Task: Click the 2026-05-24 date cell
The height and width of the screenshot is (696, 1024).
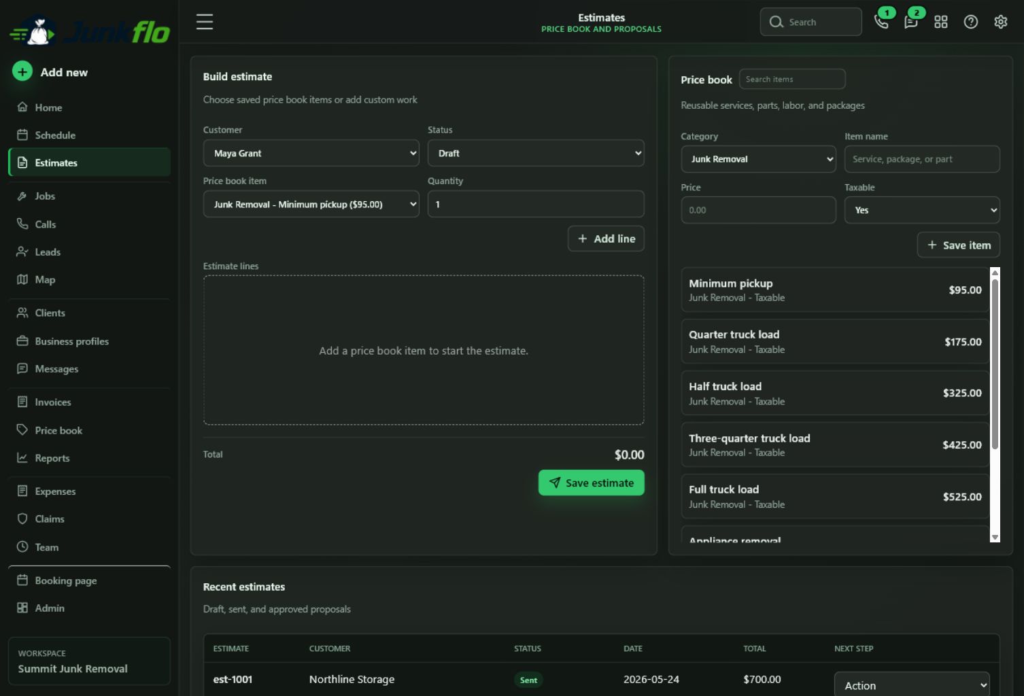Action: 651,679
